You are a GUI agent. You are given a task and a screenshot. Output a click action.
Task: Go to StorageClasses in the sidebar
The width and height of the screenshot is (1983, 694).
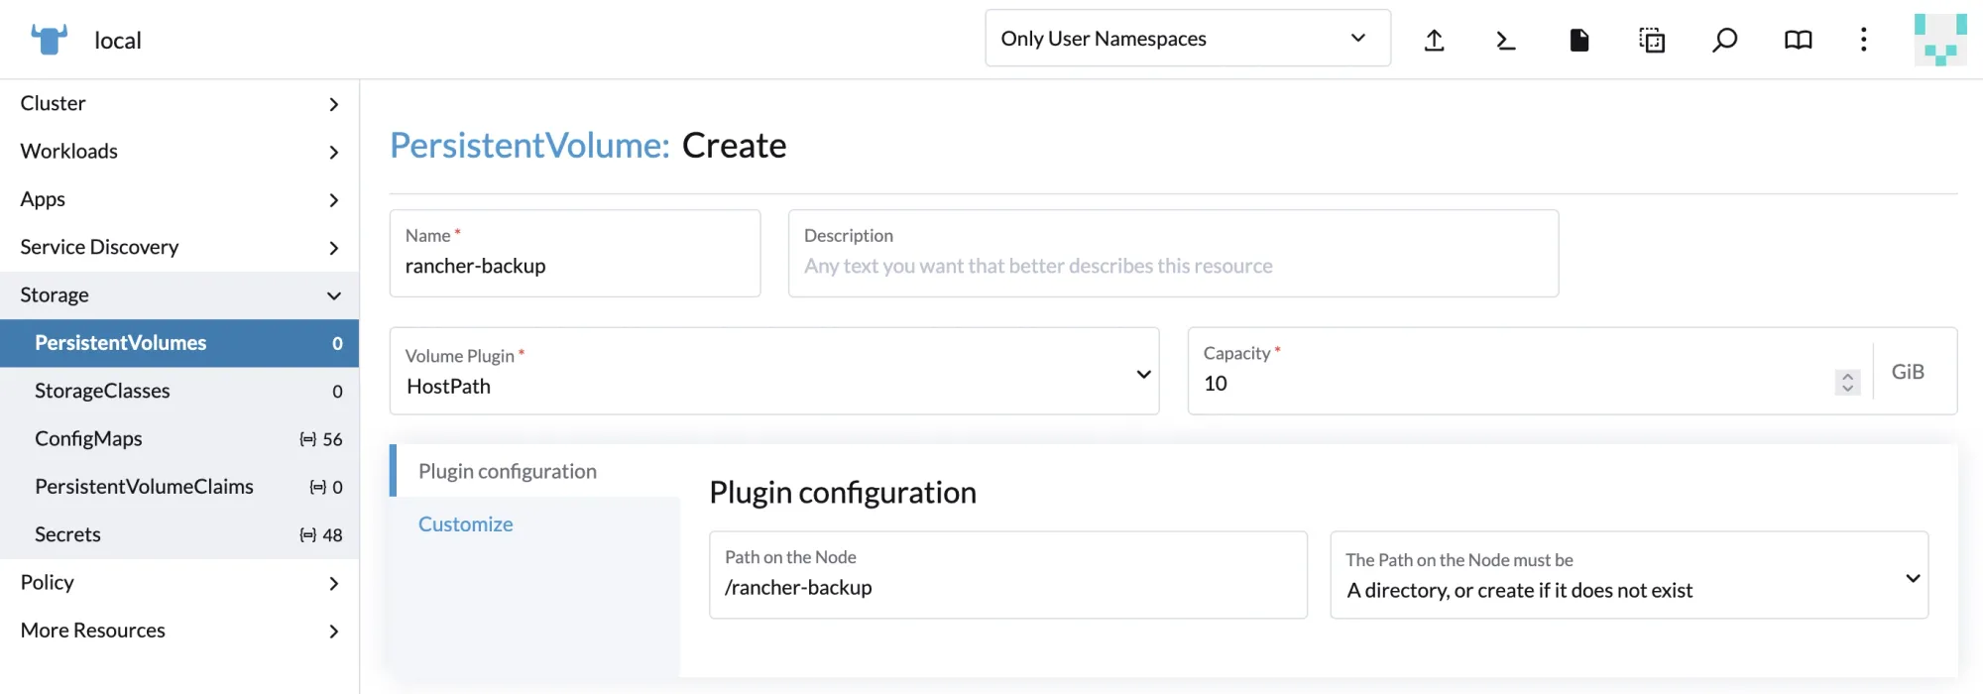179,391
